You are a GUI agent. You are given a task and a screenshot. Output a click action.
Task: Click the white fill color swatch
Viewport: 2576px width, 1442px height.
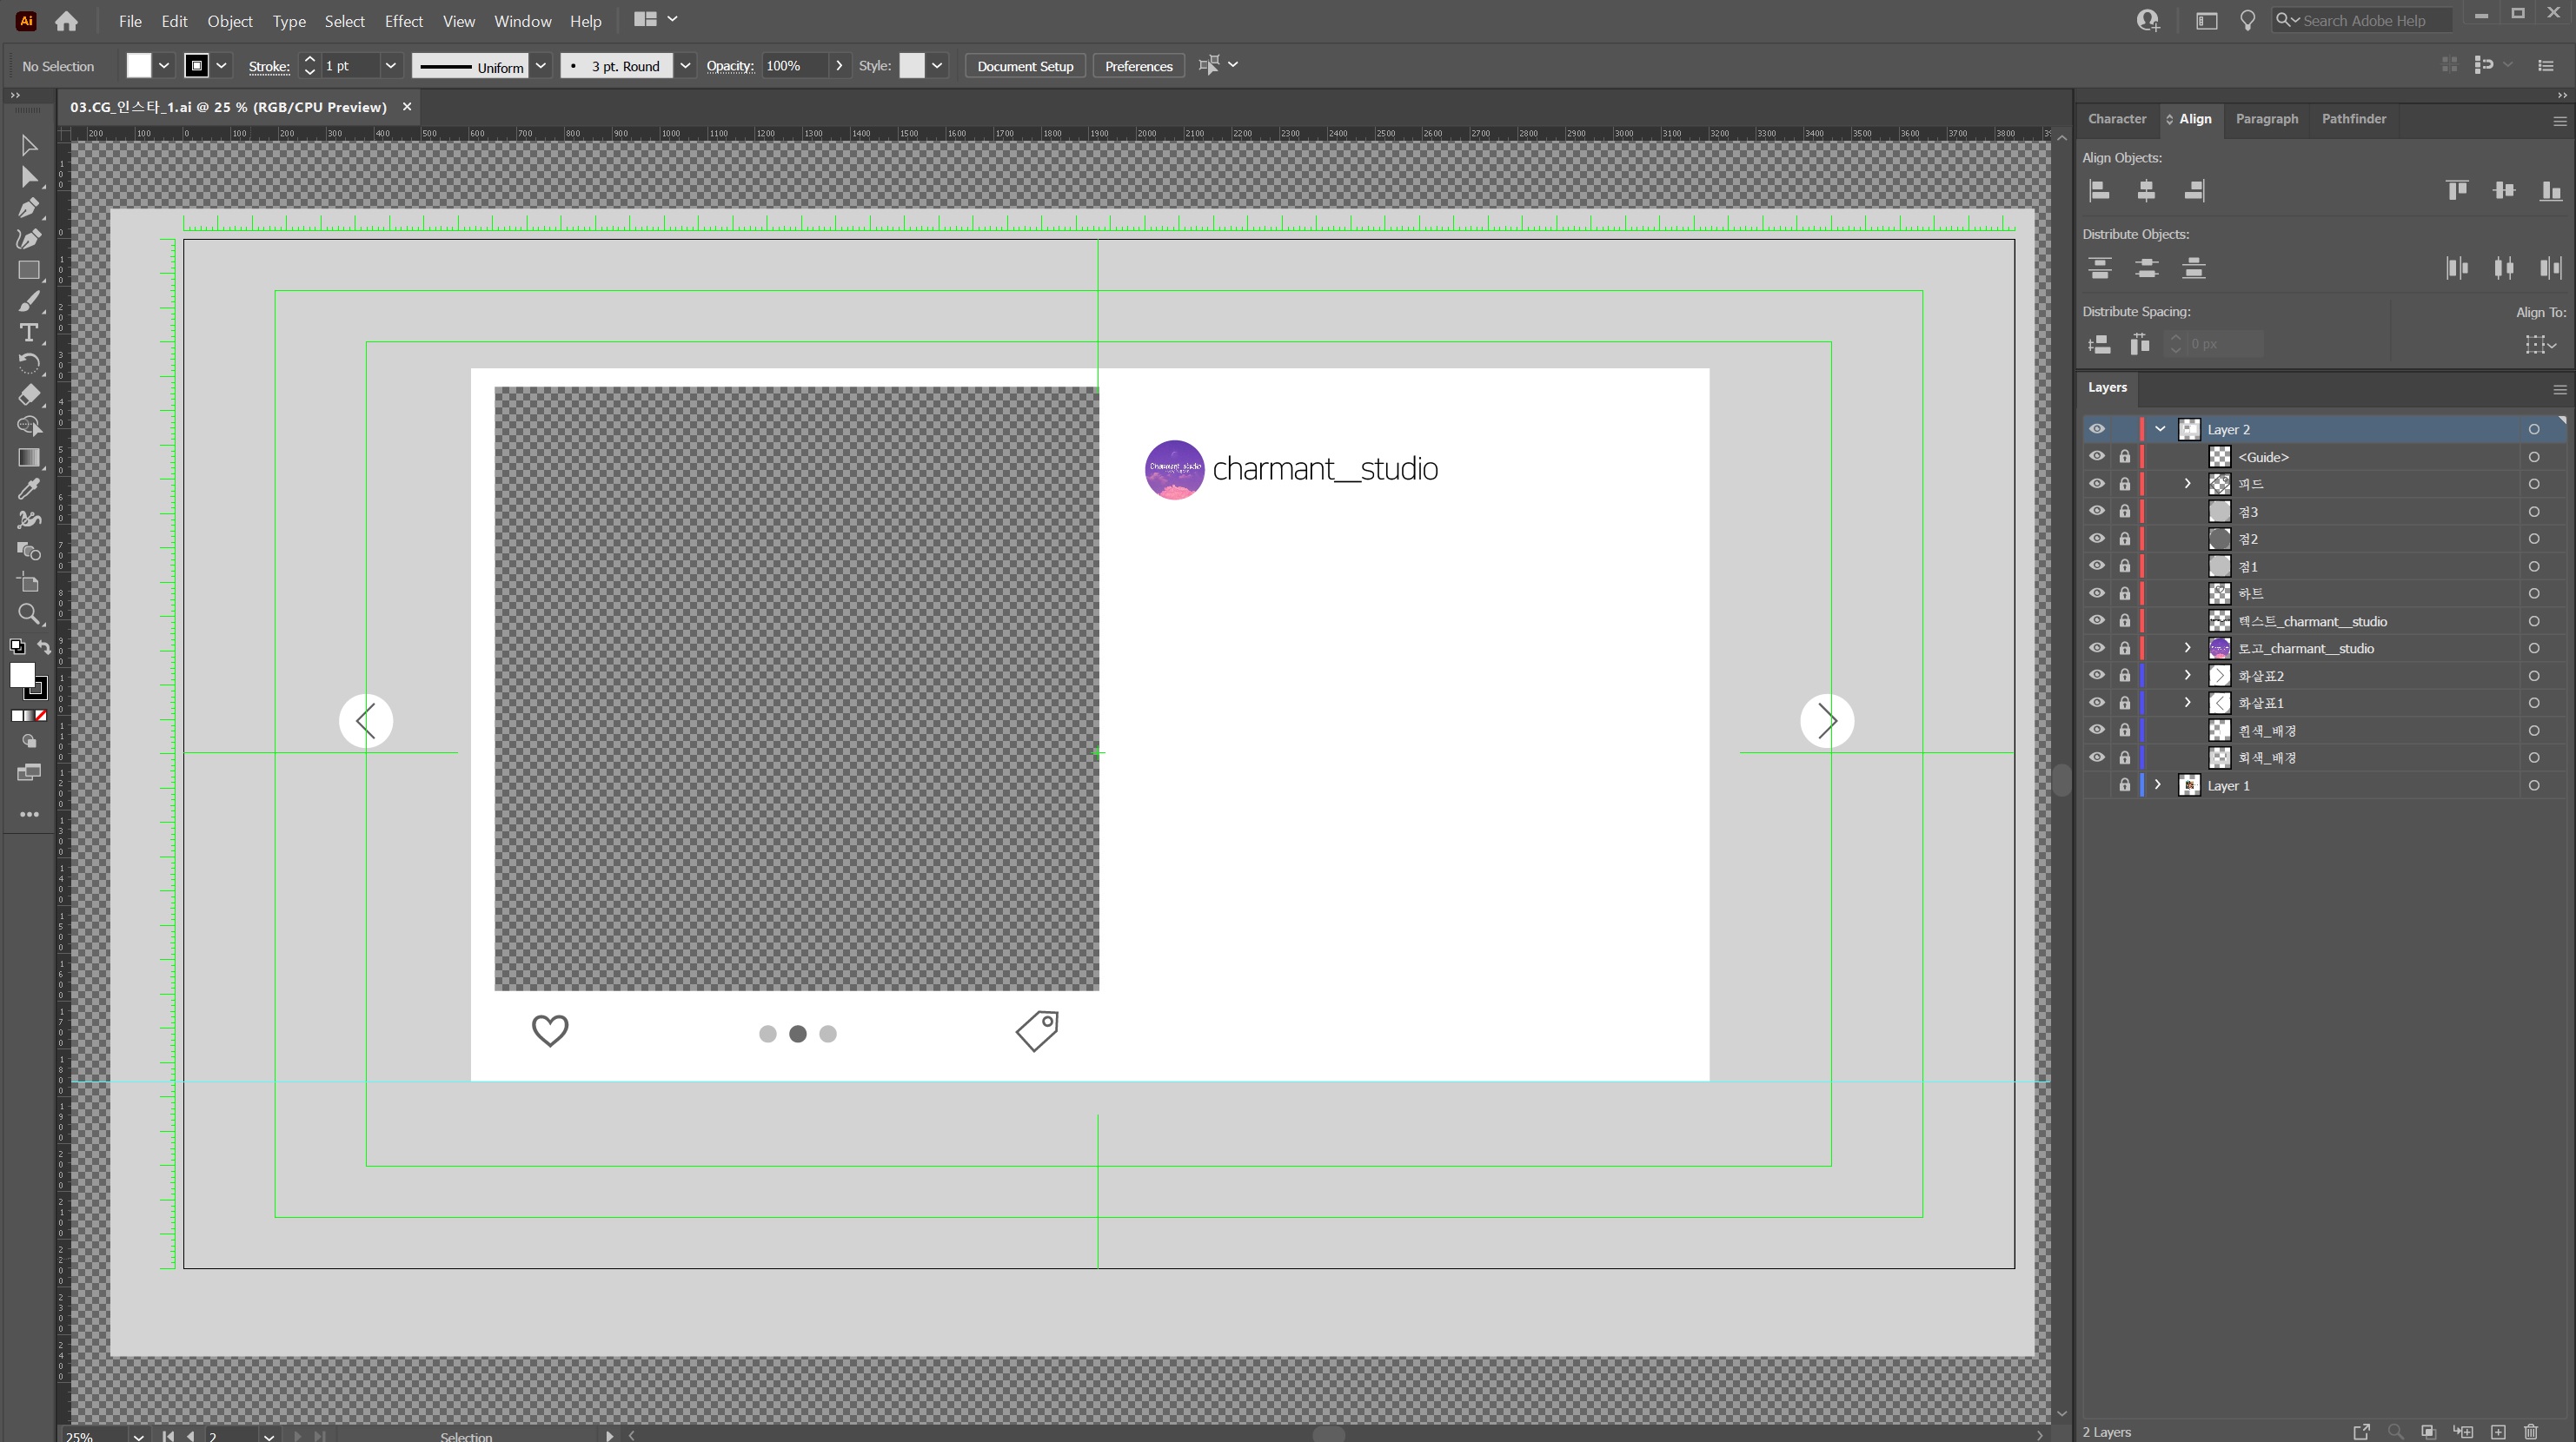point(139,66)
